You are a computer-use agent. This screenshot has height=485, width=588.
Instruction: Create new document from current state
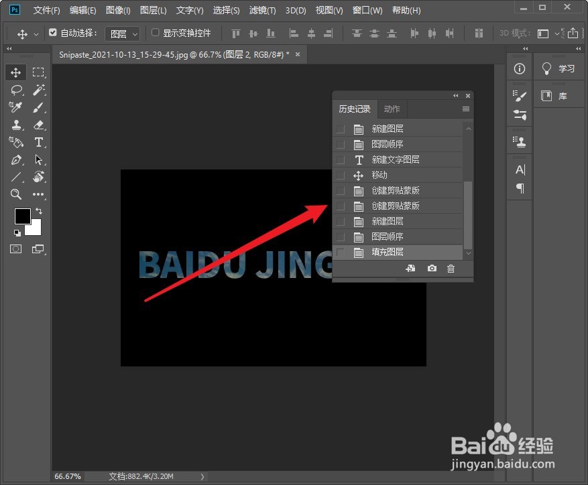click(x=410, y=269)
